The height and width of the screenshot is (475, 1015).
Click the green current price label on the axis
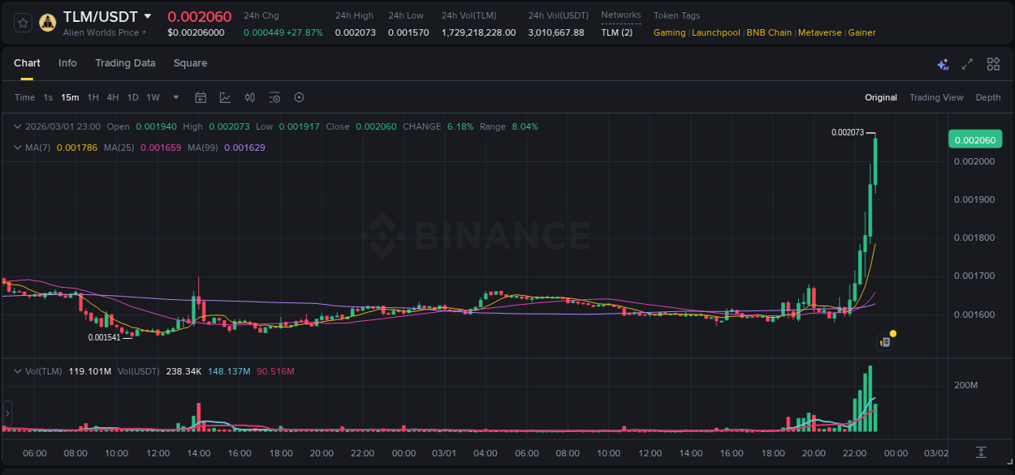click(x=974, y=139)
